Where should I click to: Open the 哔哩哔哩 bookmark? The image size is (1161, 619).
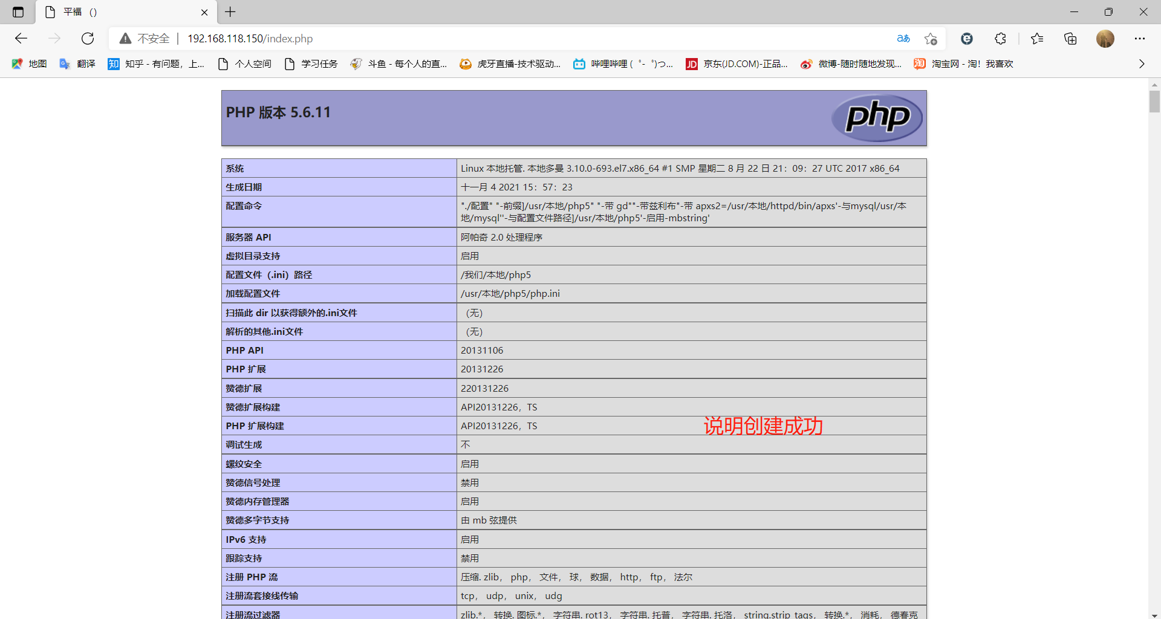point(623,64)
